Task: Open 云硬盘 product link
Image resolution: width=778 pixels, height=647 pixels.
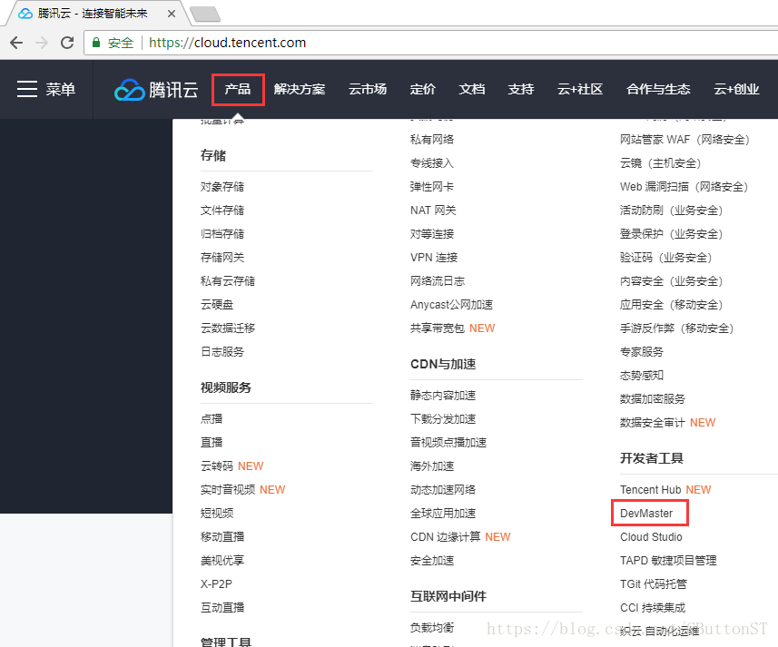Action: click(217, 304)
